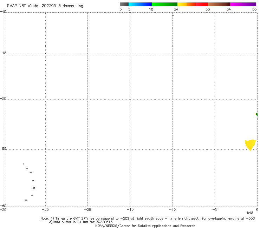Screen dimensions: 260x228
Task: Click the NOAA/NESDIS credit line
Action: tap(145, 226)
